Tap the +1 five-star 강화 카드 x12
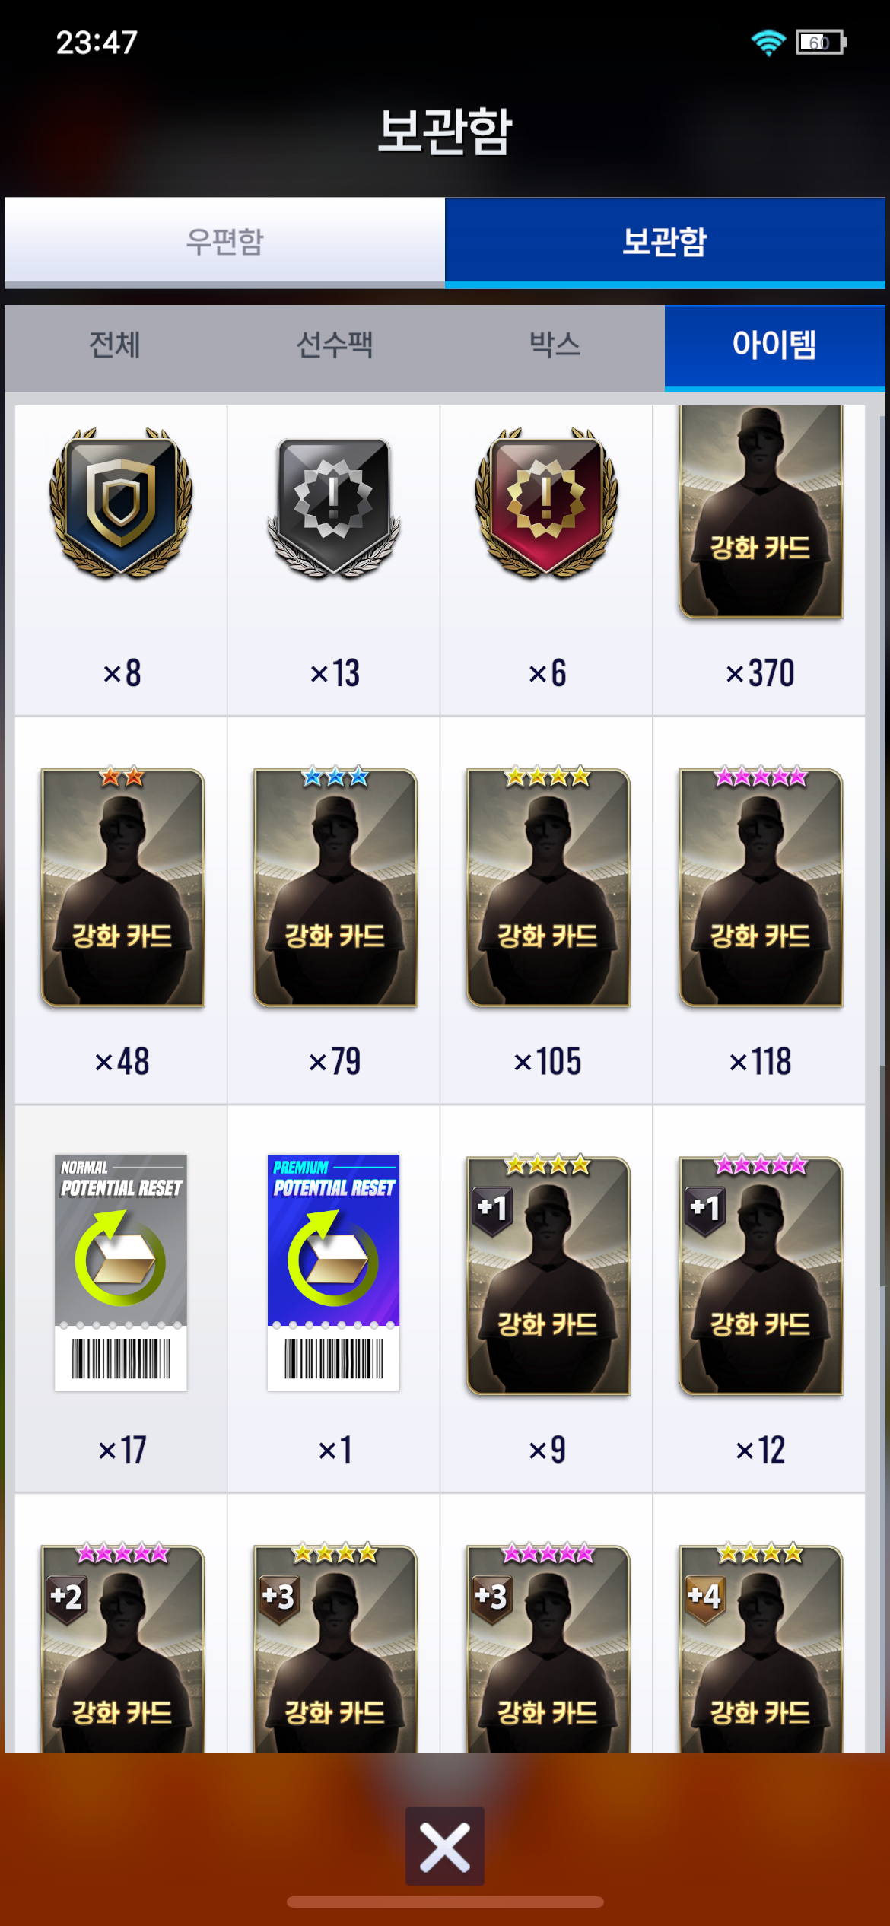The height and width of the screenshot is (1926, 890). 759,1298
